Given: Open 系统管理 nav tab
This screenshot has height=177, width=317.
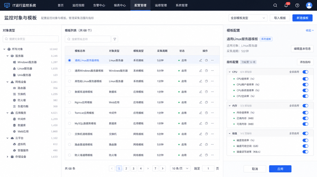Looking at the screenshot, I should tap(182, 5).
